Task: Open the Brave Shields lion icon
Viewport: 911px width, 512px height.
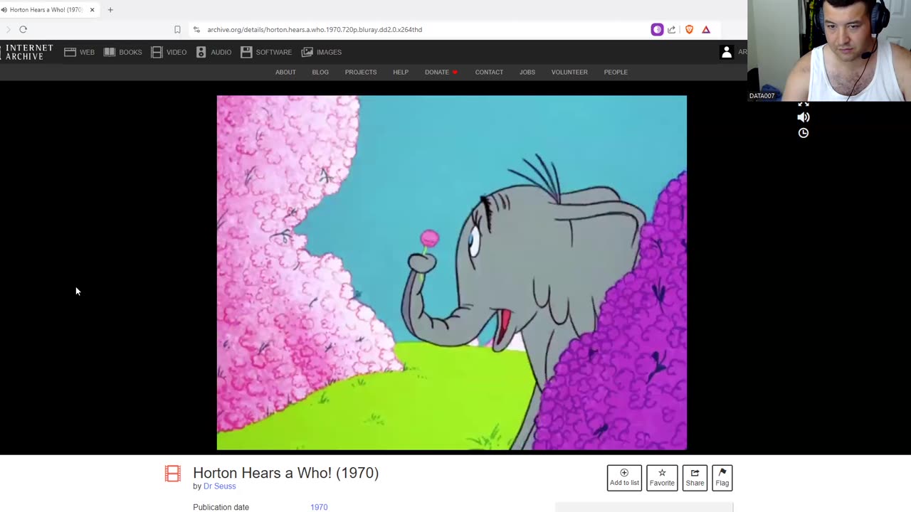Action: (689, 29)
